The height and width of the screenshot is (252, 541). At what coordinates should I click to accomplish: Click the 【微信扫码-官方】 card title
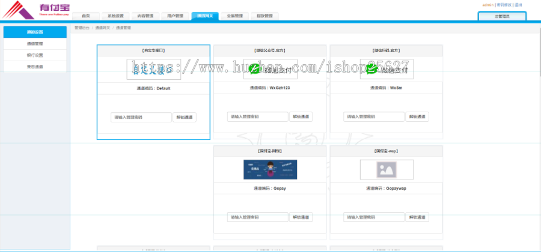(387, 50)
